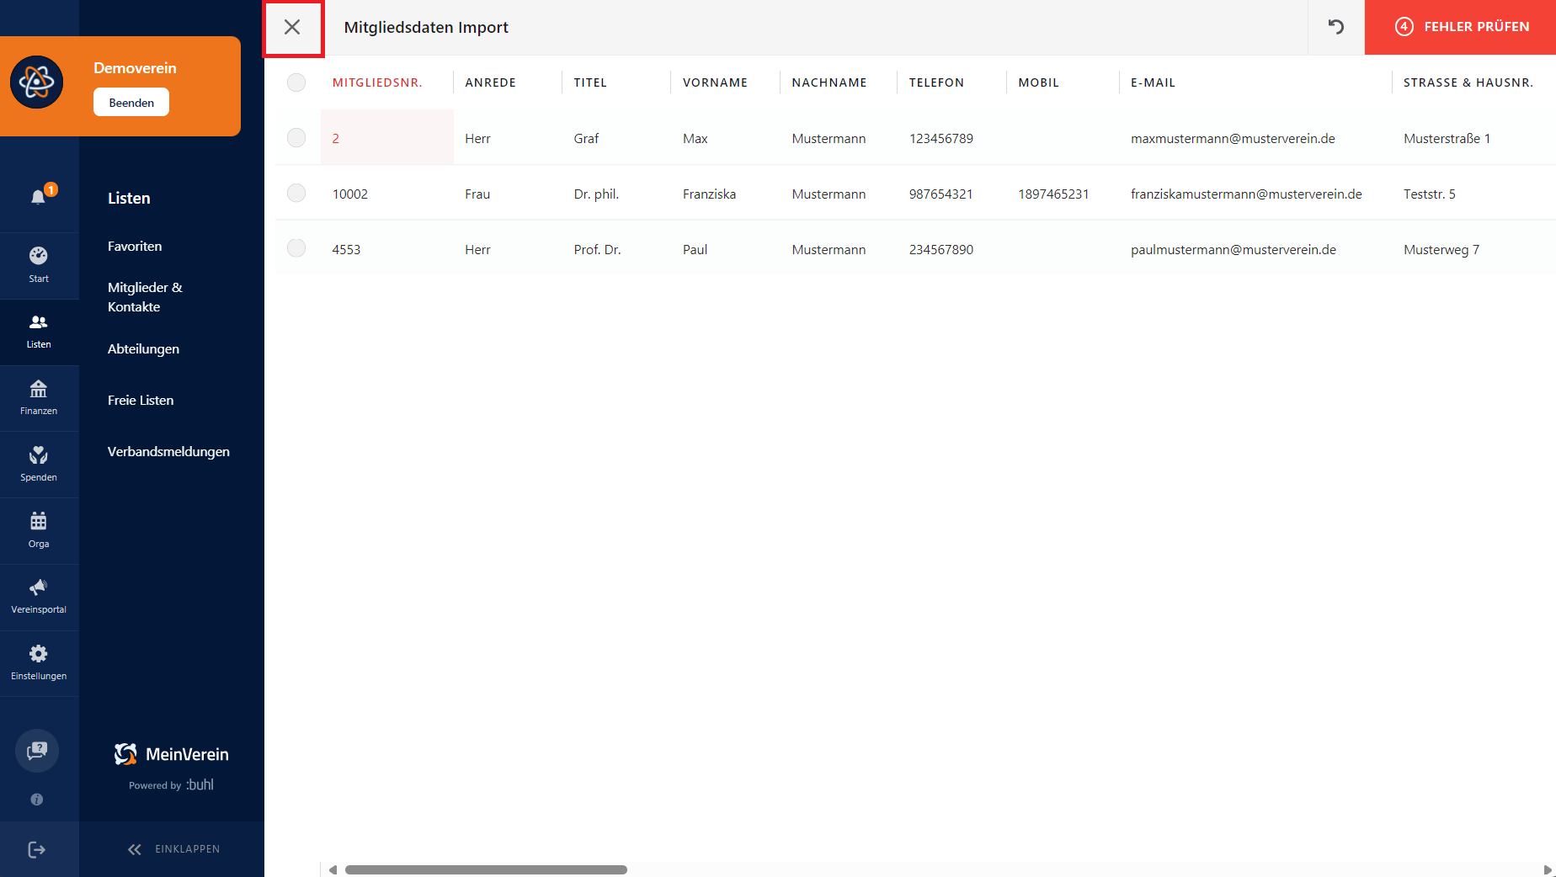Click the Vorname column header
This screenshot has height=877, width=1556.
pyautogui.click(x=715, y=82)
